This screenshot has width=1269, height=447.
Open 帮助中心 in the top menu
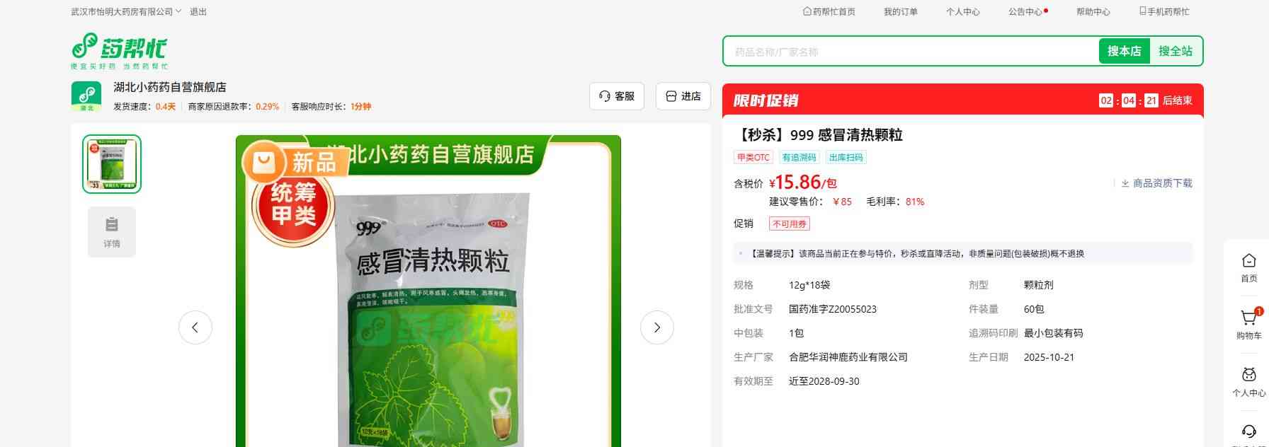[x=1093, y=12]
